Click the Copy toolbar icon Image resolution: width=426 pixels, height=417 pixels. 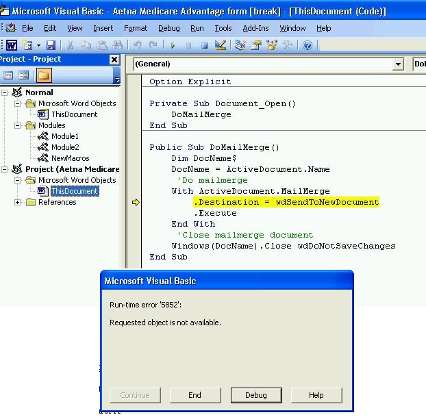tap(86, 45)
